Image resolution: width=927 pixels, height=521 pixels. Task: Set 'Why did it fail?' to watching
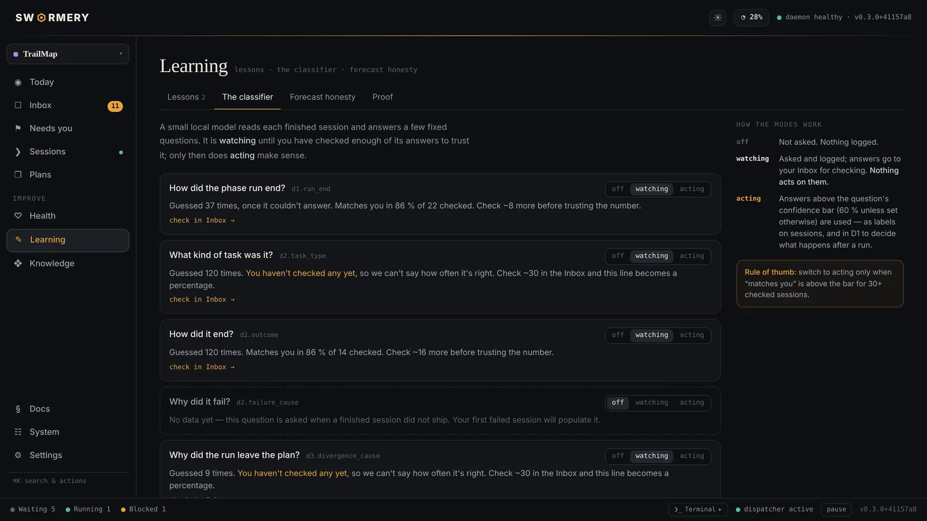pos(652,403)
